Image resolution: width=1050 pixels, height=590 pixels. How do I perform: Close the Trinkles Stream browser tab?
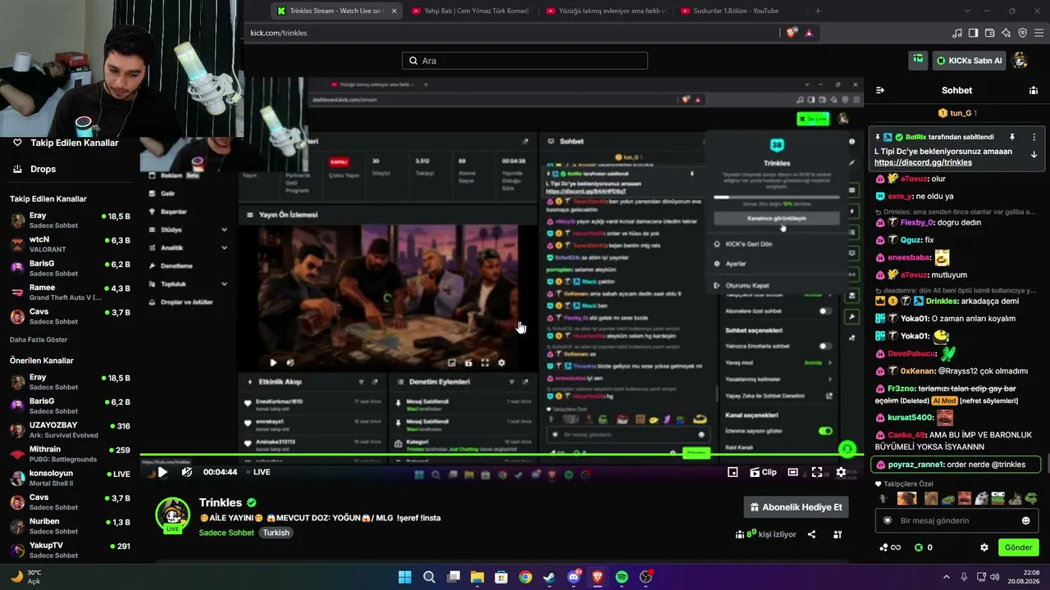[394, 11]
